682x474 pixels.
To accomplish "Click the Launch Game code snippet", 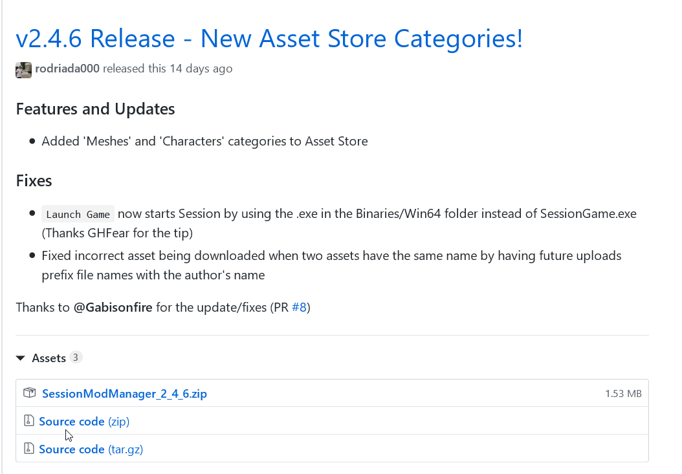I will (x=78, y=215).
